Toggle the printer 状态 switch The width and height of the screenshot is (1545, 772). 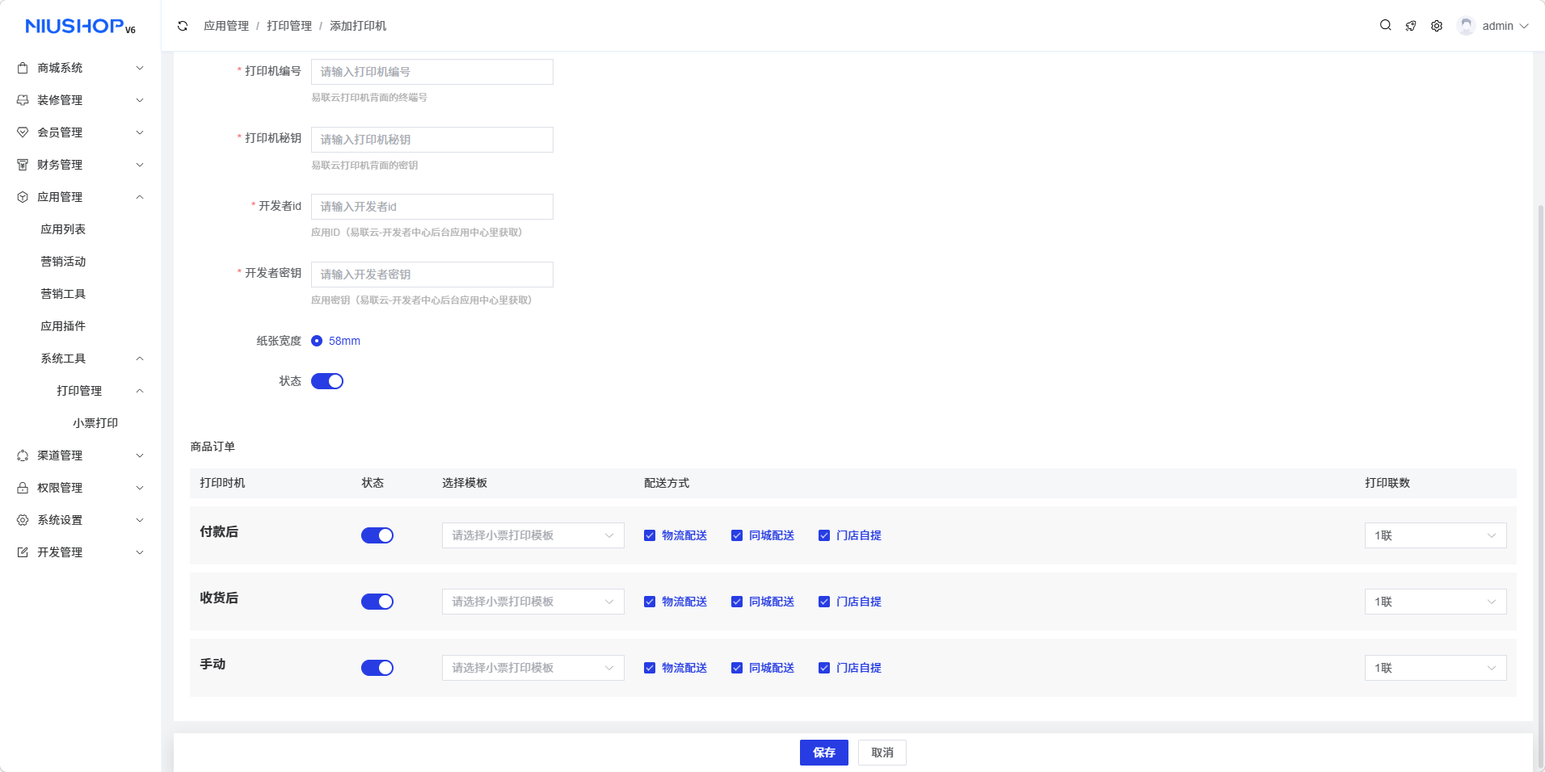pos(327,381)
